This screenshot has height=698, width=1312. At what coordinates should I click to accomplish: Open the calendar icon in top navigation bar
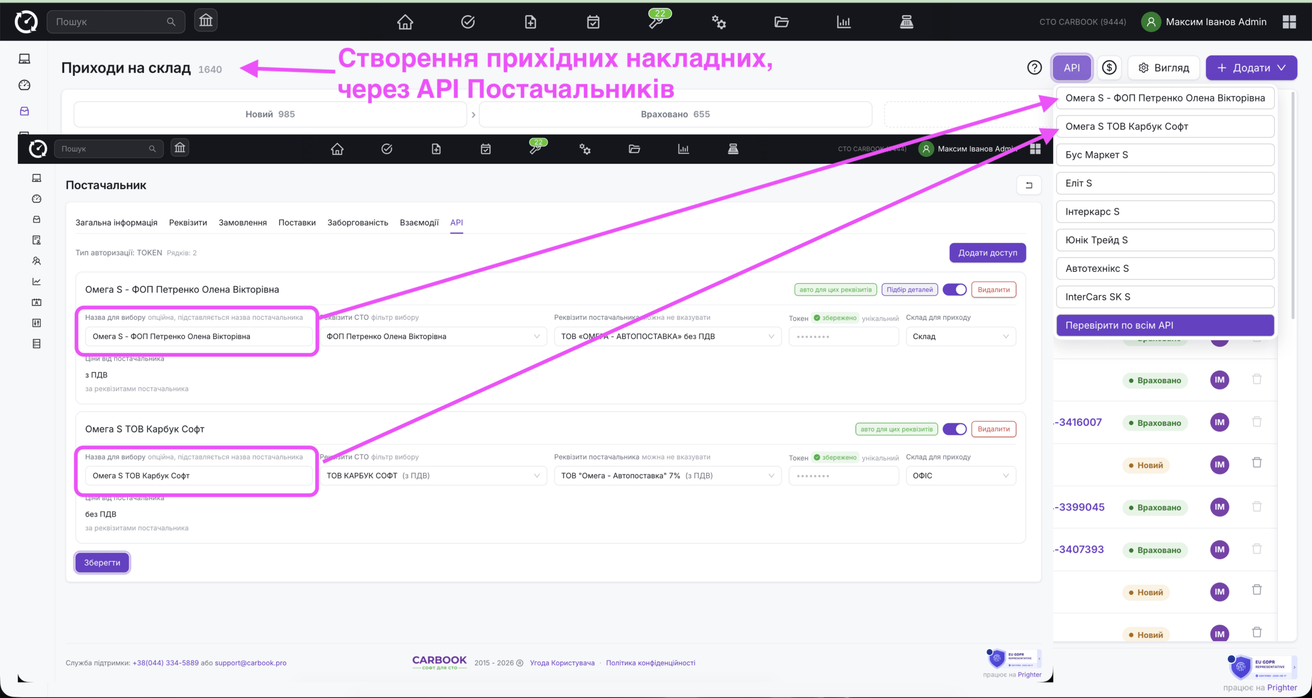593,22
